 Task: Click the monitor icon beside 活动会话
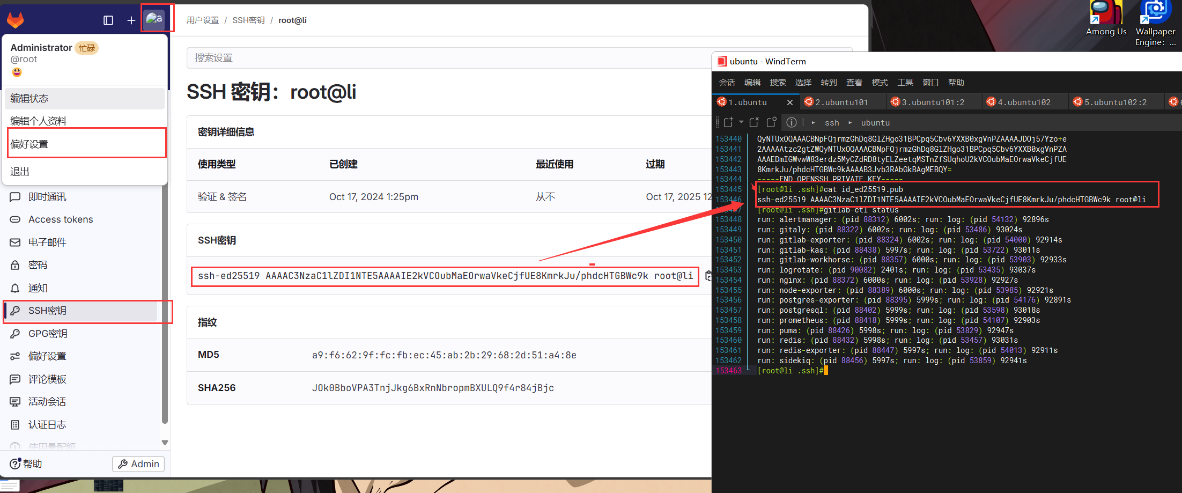15,402
